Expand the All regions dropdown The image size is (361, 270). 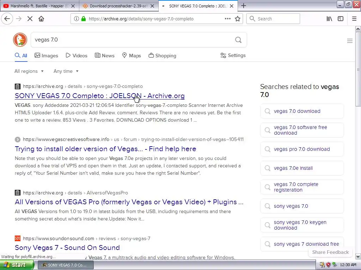(x=29, y=71)
